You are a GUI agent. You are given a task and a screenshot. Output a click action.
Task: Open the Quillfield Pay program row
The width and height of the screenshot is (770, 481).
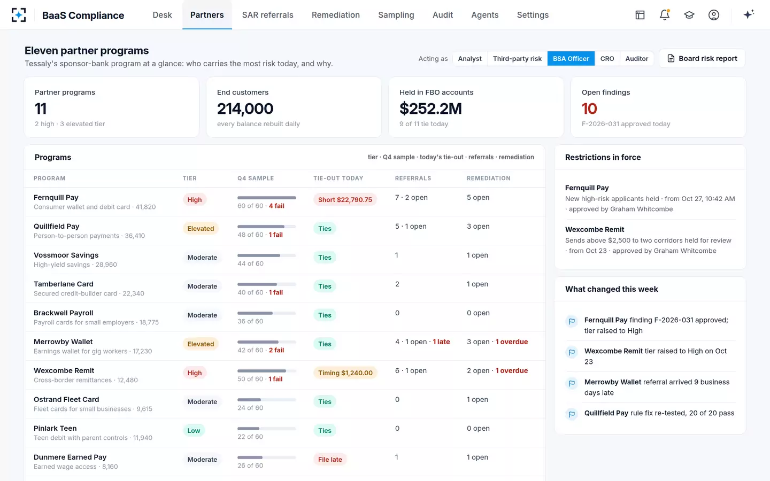(x=284, y=231)
